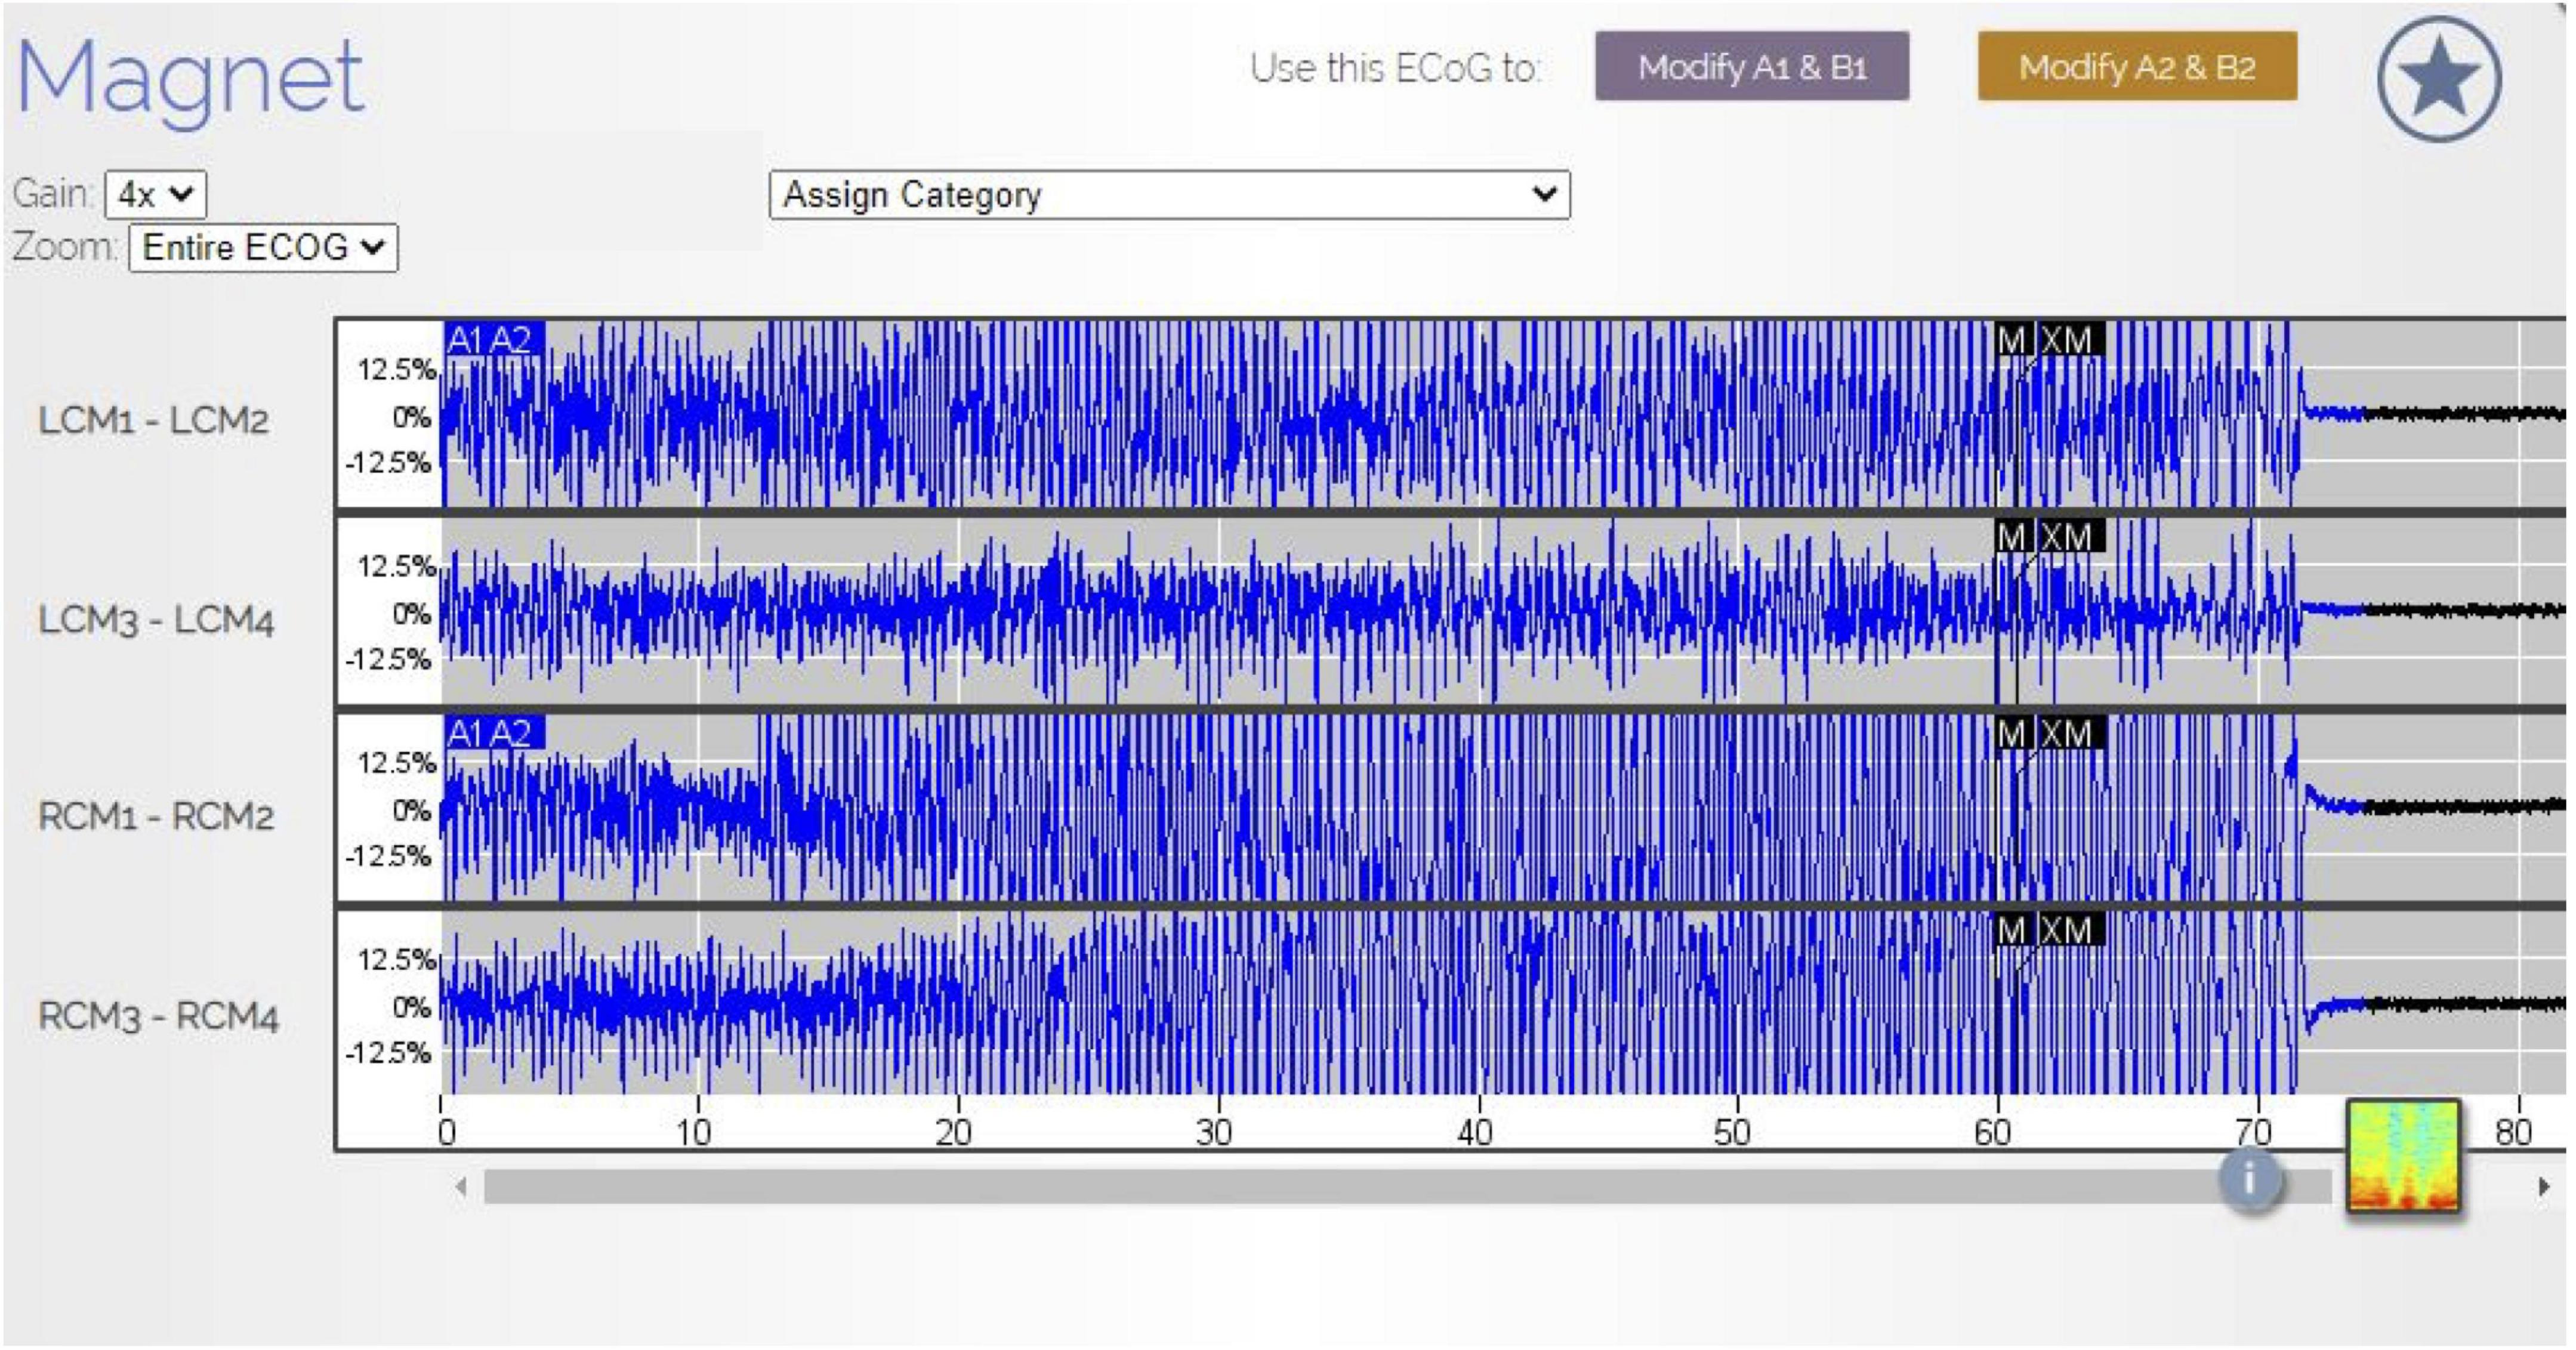The image size is (2576, 1350).
Task: Click the A2 marker on RCM1 - RCM2
Action: tap(512, 734)
